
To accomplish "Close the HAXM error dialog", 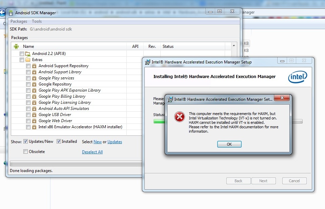I will [282, 98].
